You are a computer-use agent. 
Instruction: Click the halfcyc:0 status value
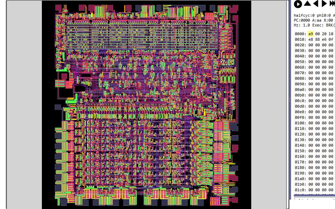pyautogui.click(x=304, y=15)
